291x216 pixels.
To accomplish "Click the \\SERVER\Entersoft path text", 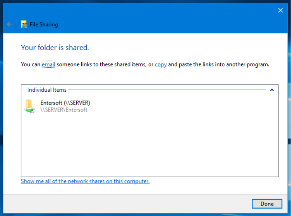I will point(64,110).
